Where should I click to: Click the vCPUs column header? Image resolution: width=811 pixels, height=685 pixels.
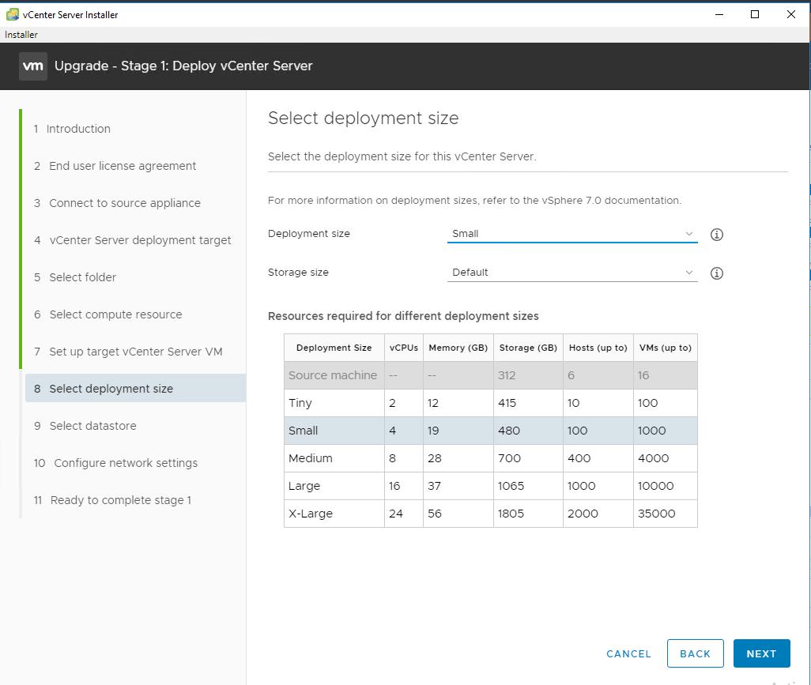pos(404,348)
